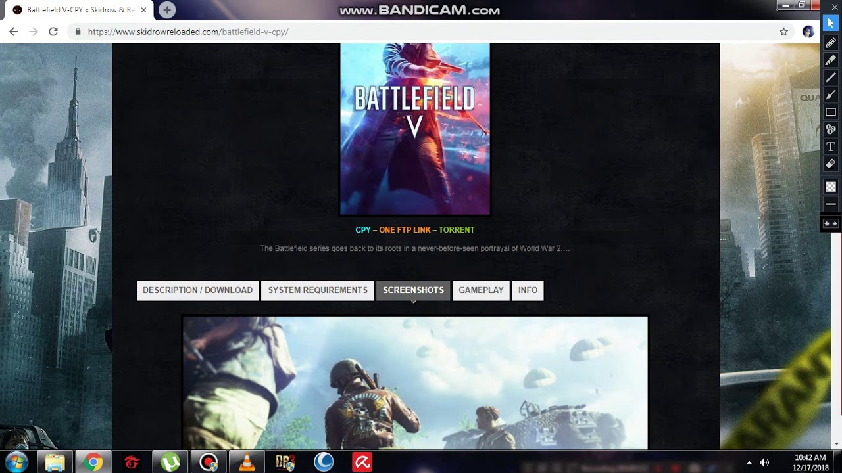This screenshot has width=842, height=473.
Task: Open the Windows Start menu
Action: coord(16,462)
